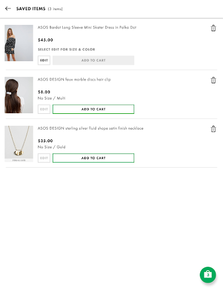The width and height of the screenshot is (223, 290).
Task: Click the Saved Items header title
Action: (x=31, y=8)
